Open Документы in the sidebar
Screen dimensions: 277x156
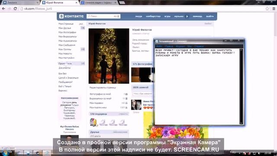[x=64, y=68]
